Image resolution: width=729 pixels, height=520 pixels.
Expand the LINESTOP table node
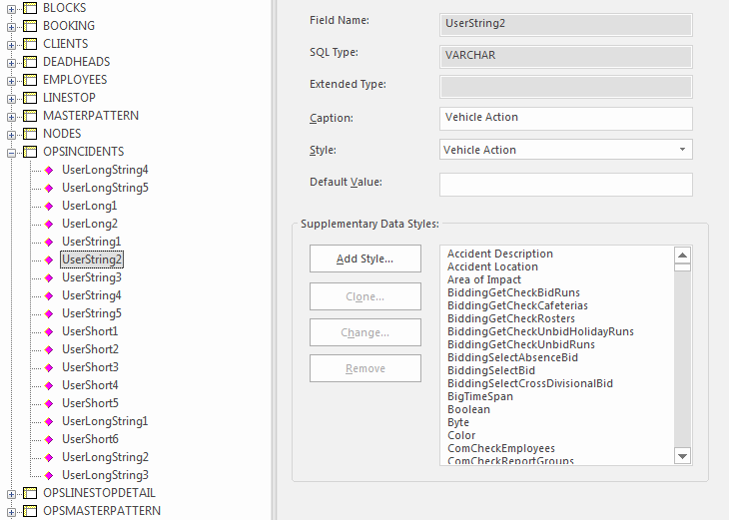11,100
